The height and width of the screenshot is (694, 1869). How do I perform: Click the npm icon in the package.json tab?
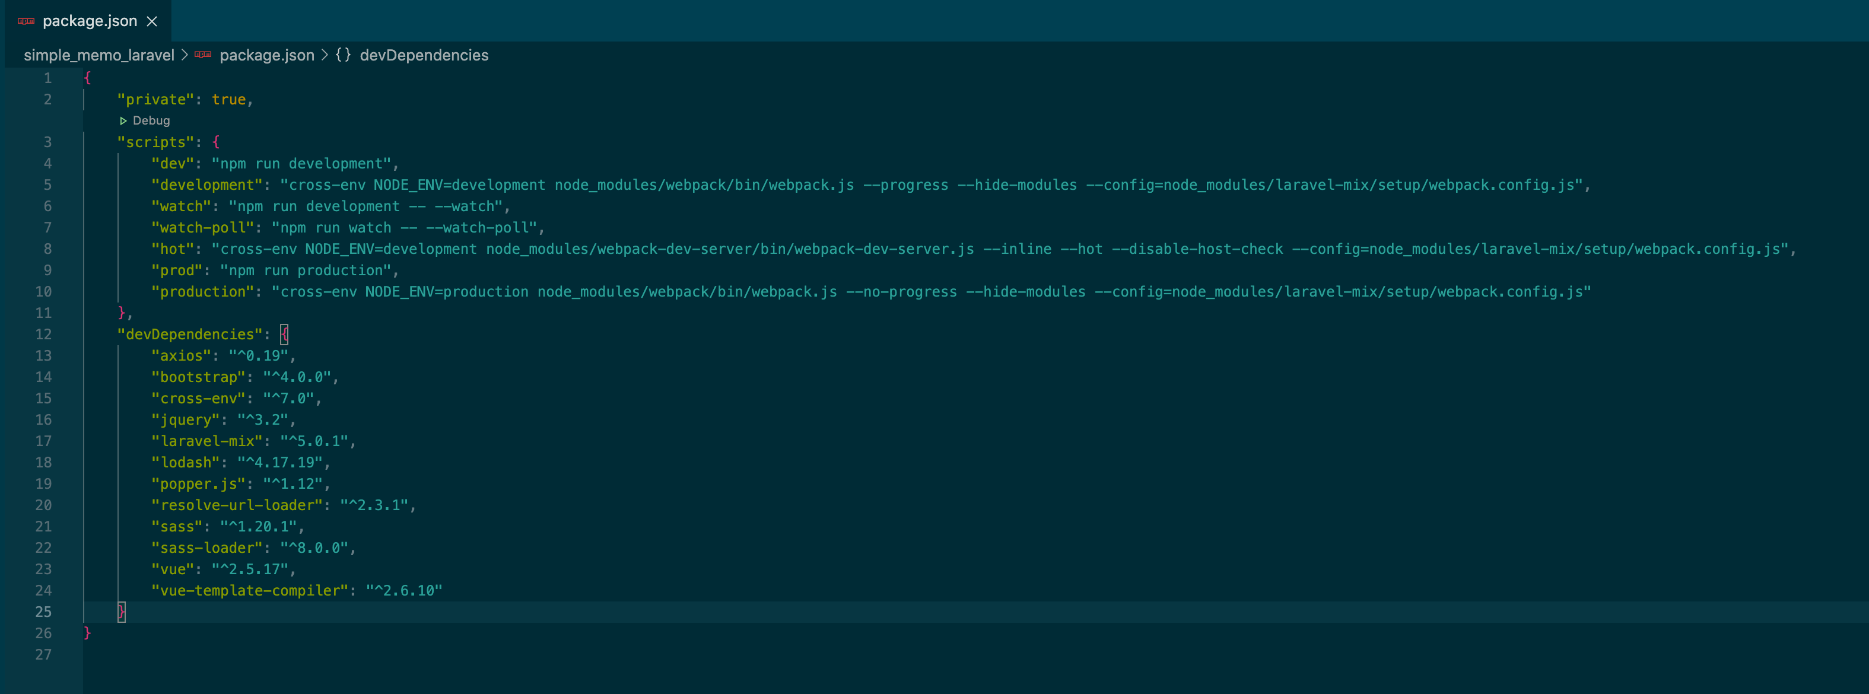26,21
